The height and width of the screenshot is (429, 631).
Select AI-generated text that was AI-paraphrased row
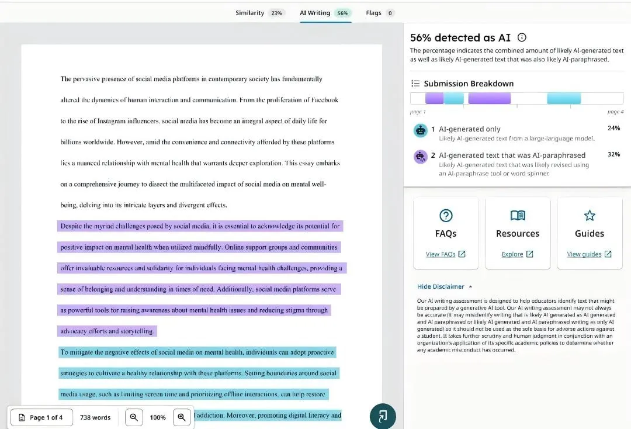[x=517, y=164]
